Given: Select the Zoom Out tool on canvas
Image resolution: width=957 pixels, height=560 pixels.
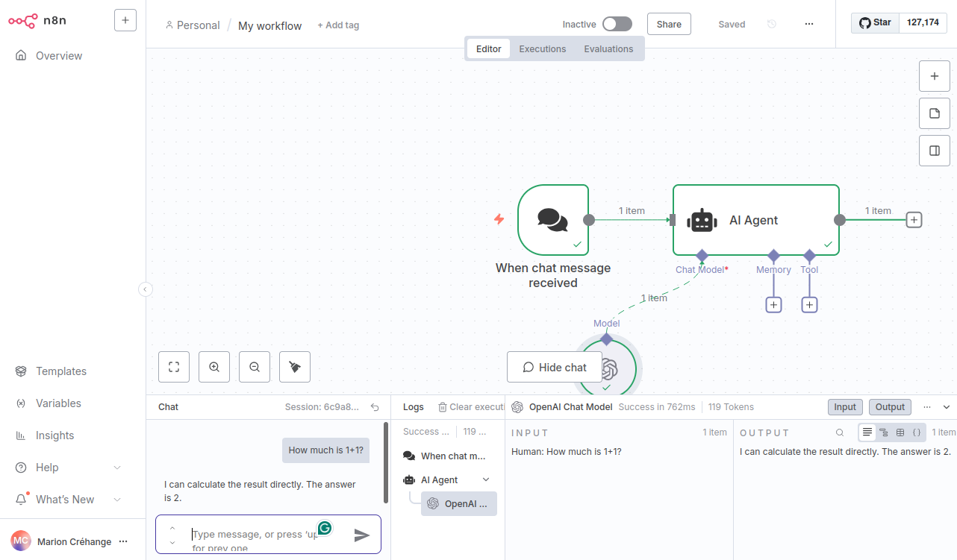Looking at the screenshot, I should tap(254, 366).
